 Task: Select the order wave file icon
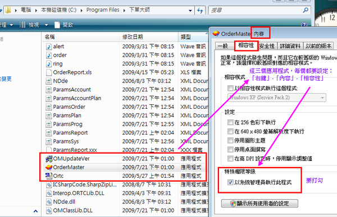pyautogui.click(x=49, y=55)
